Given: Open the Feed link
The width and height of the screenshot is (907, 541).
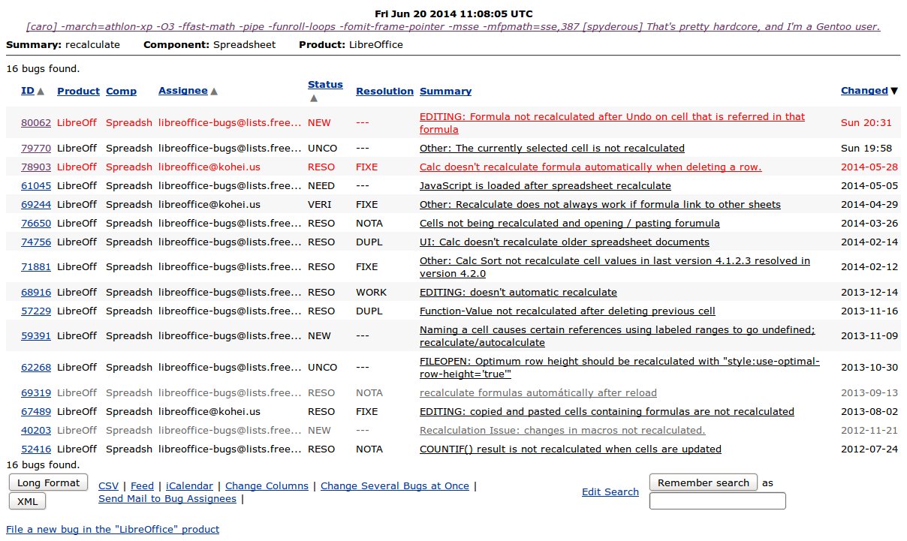Looking at the screenshot, I should [x=142, y=485].
